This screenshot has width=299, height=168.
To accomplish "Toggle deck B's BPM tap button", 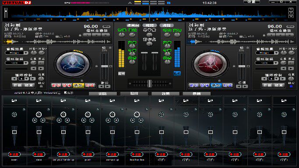I will (x=290, y=27).
